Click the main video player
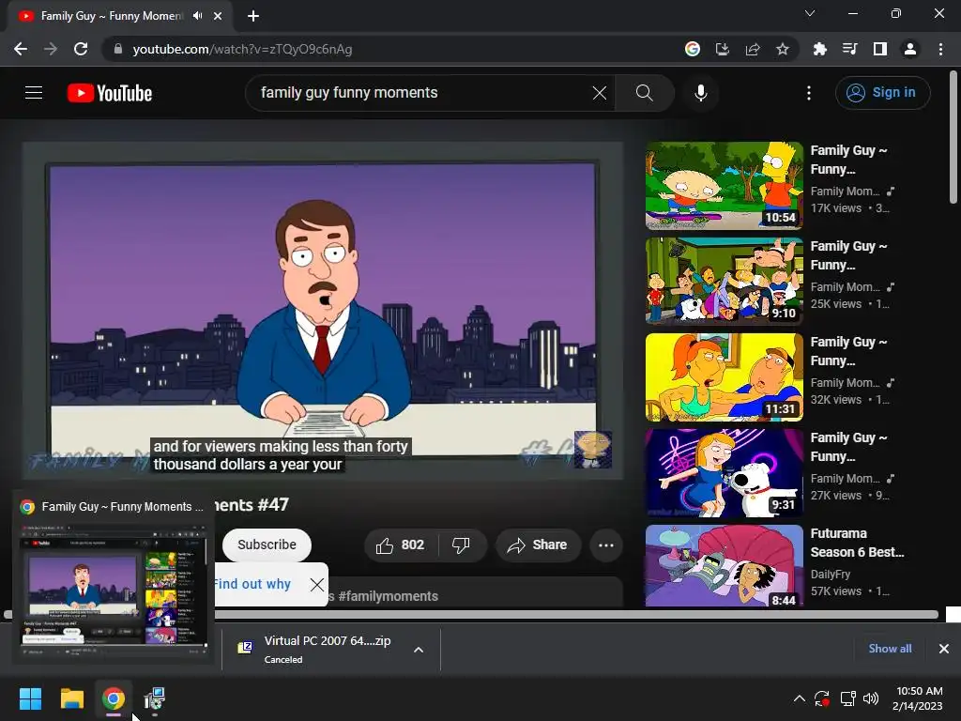This screenshot has height=721, width=961. click(x=323, y=311)
